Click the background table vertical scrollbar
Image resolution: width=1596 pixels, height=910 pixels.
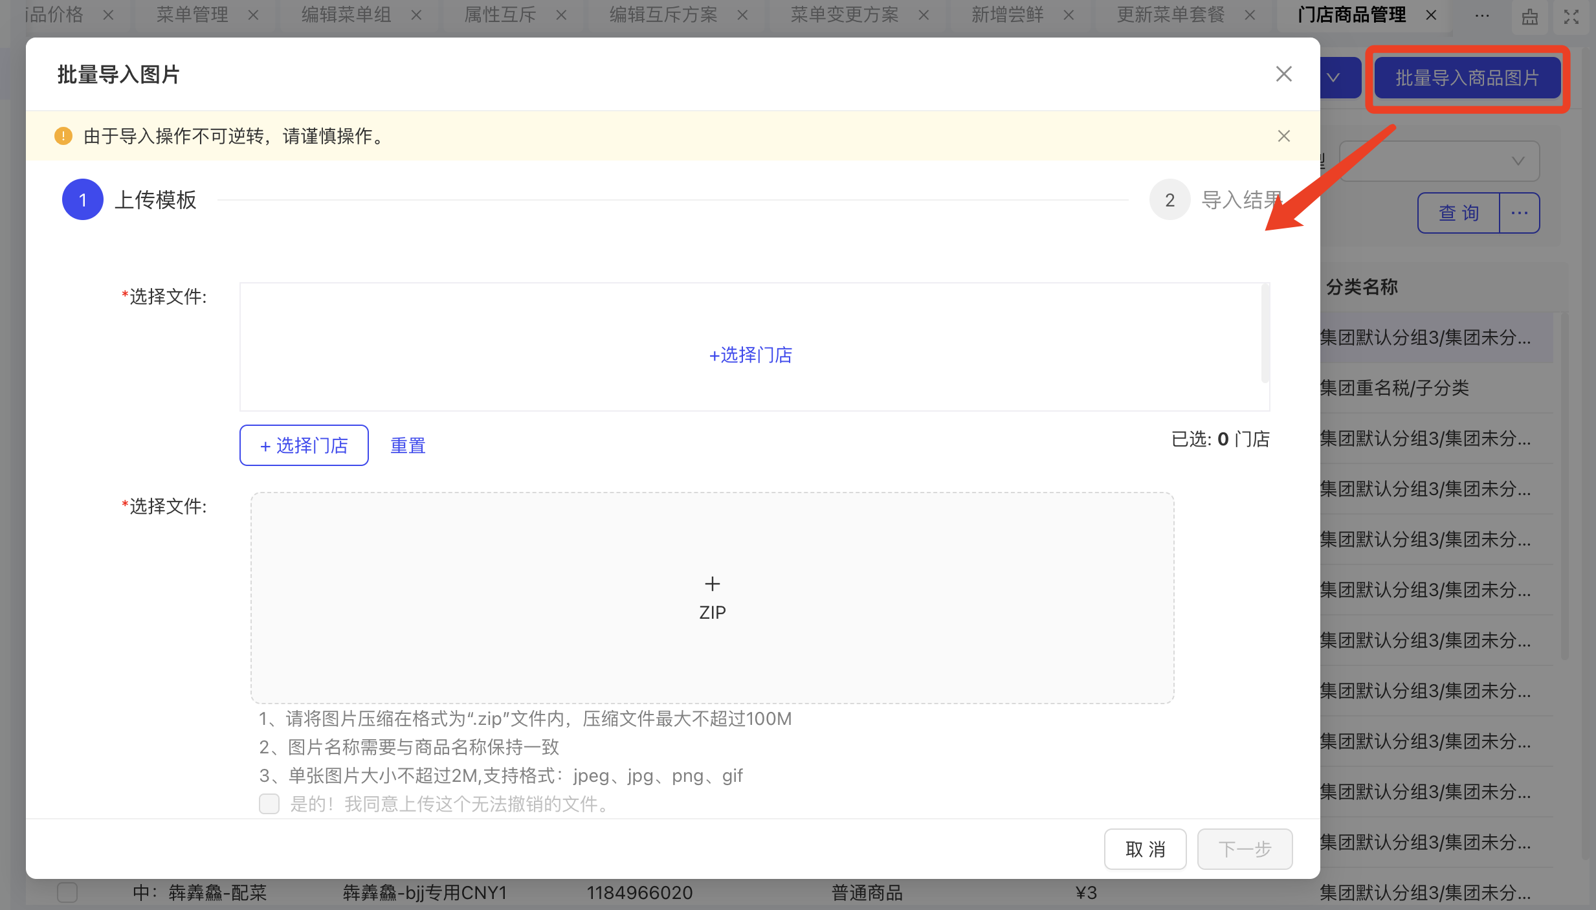(x=1564, y=485)
